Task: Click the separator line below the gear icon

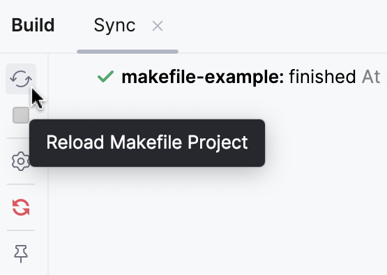Action: pos(21,184)
